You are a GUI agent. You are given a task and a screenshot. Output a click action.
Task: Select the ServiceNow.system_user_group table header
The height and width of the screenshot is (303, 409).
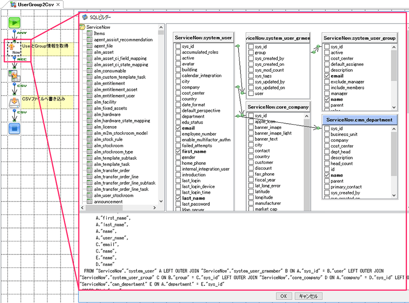pos(359,38)
